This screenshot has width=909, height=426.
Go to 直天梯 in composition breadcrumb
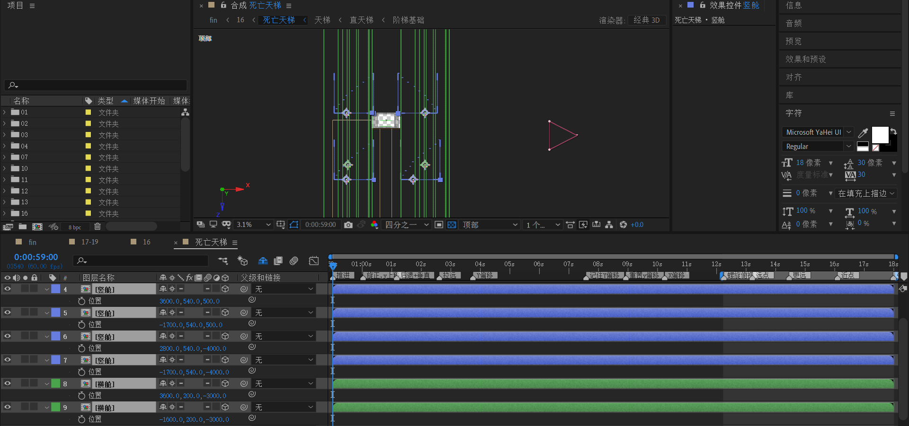pyautogui.click(x=361, y=20)
